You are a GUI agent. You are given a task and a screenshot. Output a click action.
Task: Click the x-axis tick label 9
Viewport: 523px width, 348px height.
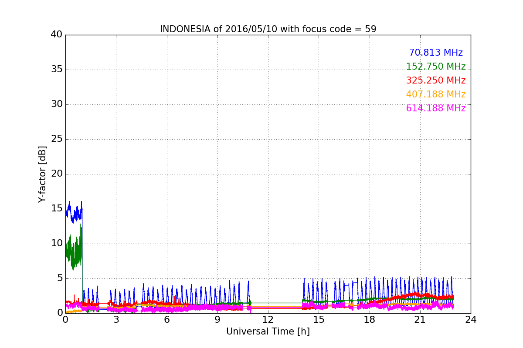tap(217, 320)
